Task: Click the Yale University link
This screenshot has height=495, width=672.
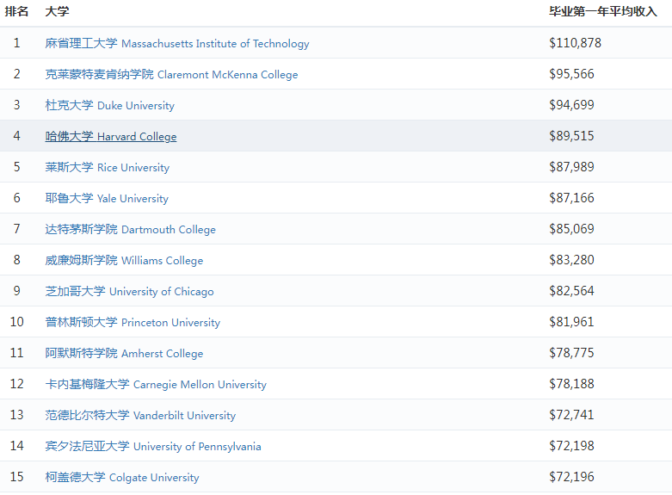Action: coord(107,198)
